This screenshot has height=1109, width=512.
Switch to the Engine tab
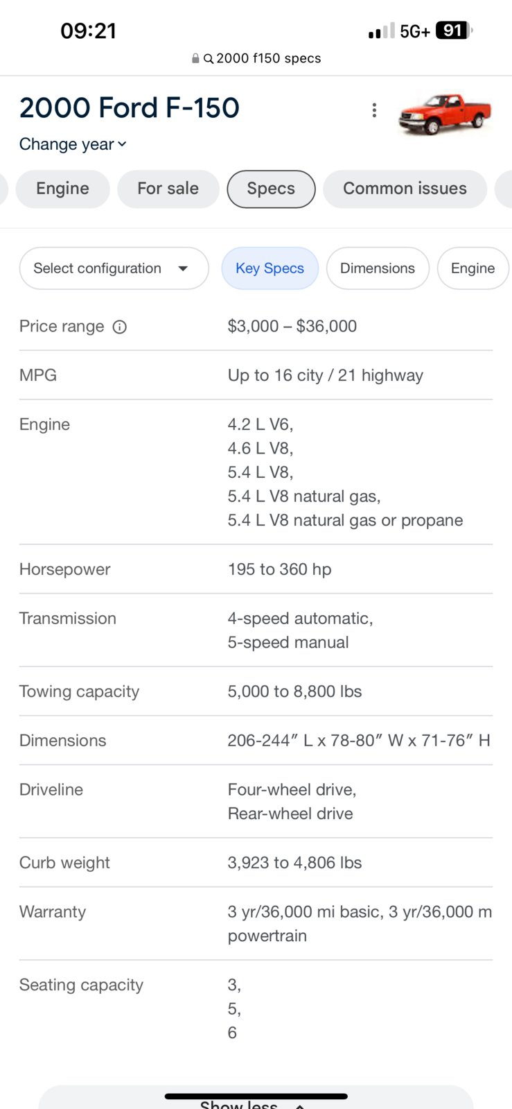pos(62,189)
